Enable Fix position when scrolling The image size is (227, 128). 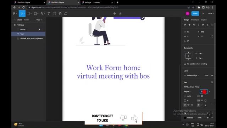point(185,64)
